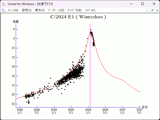Minimize the inner 光度グラフ1 child window

click(x=147, y=10)
